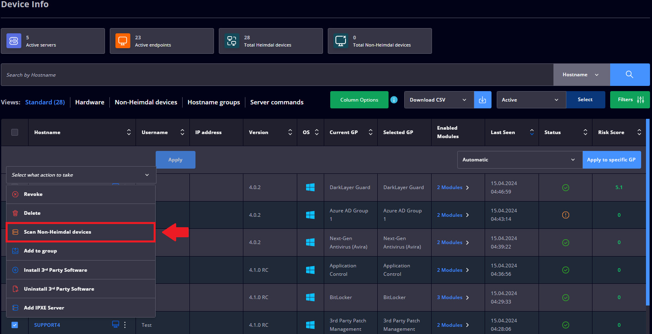Open the Automatic group policy dropdown

pyautogui.click(x=520, y=160)
